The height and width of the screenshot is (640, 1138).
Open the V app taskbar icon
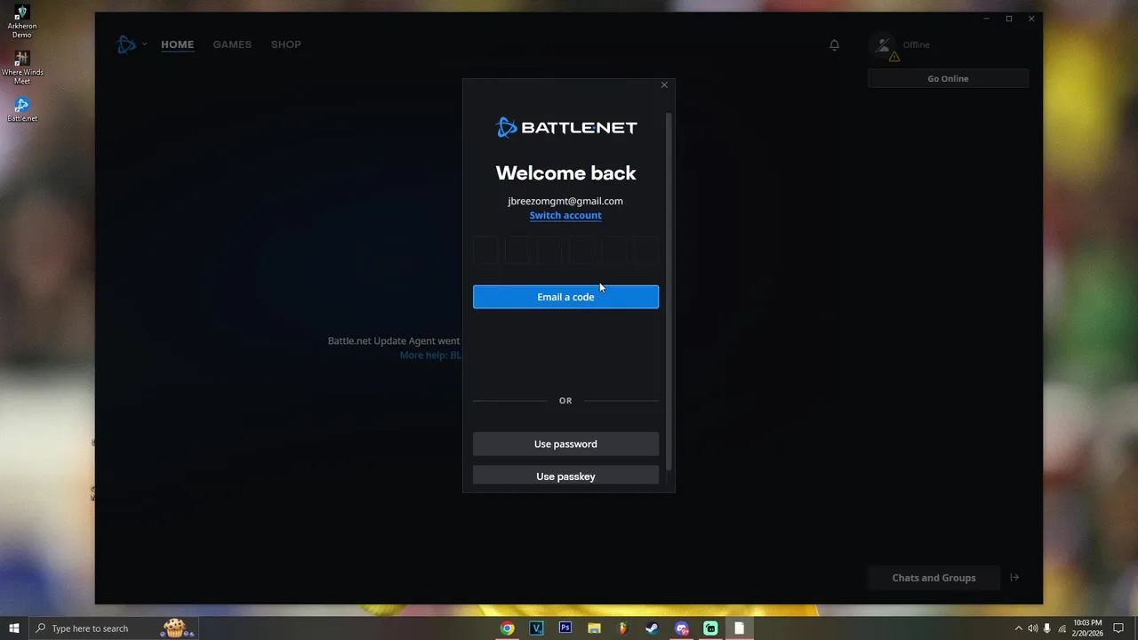point(536,628)
